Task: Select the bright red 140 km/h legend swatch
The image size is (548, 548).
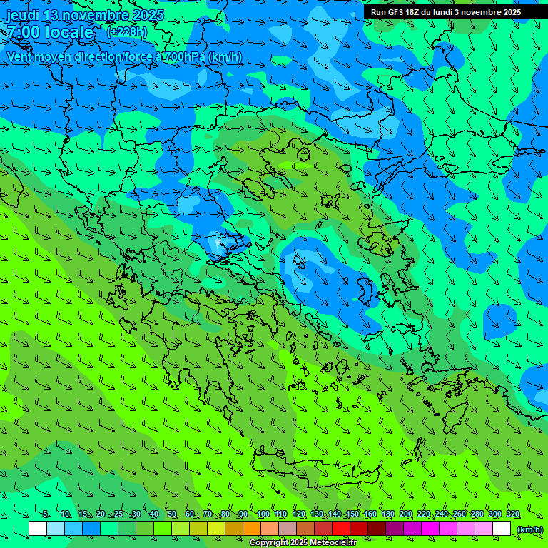Action: click(x=341, y=529)
